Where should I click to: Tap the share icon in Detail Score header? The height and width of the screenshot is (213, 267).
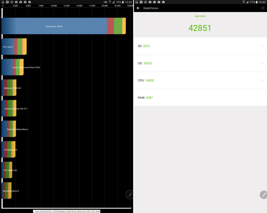tap(262, 8)
